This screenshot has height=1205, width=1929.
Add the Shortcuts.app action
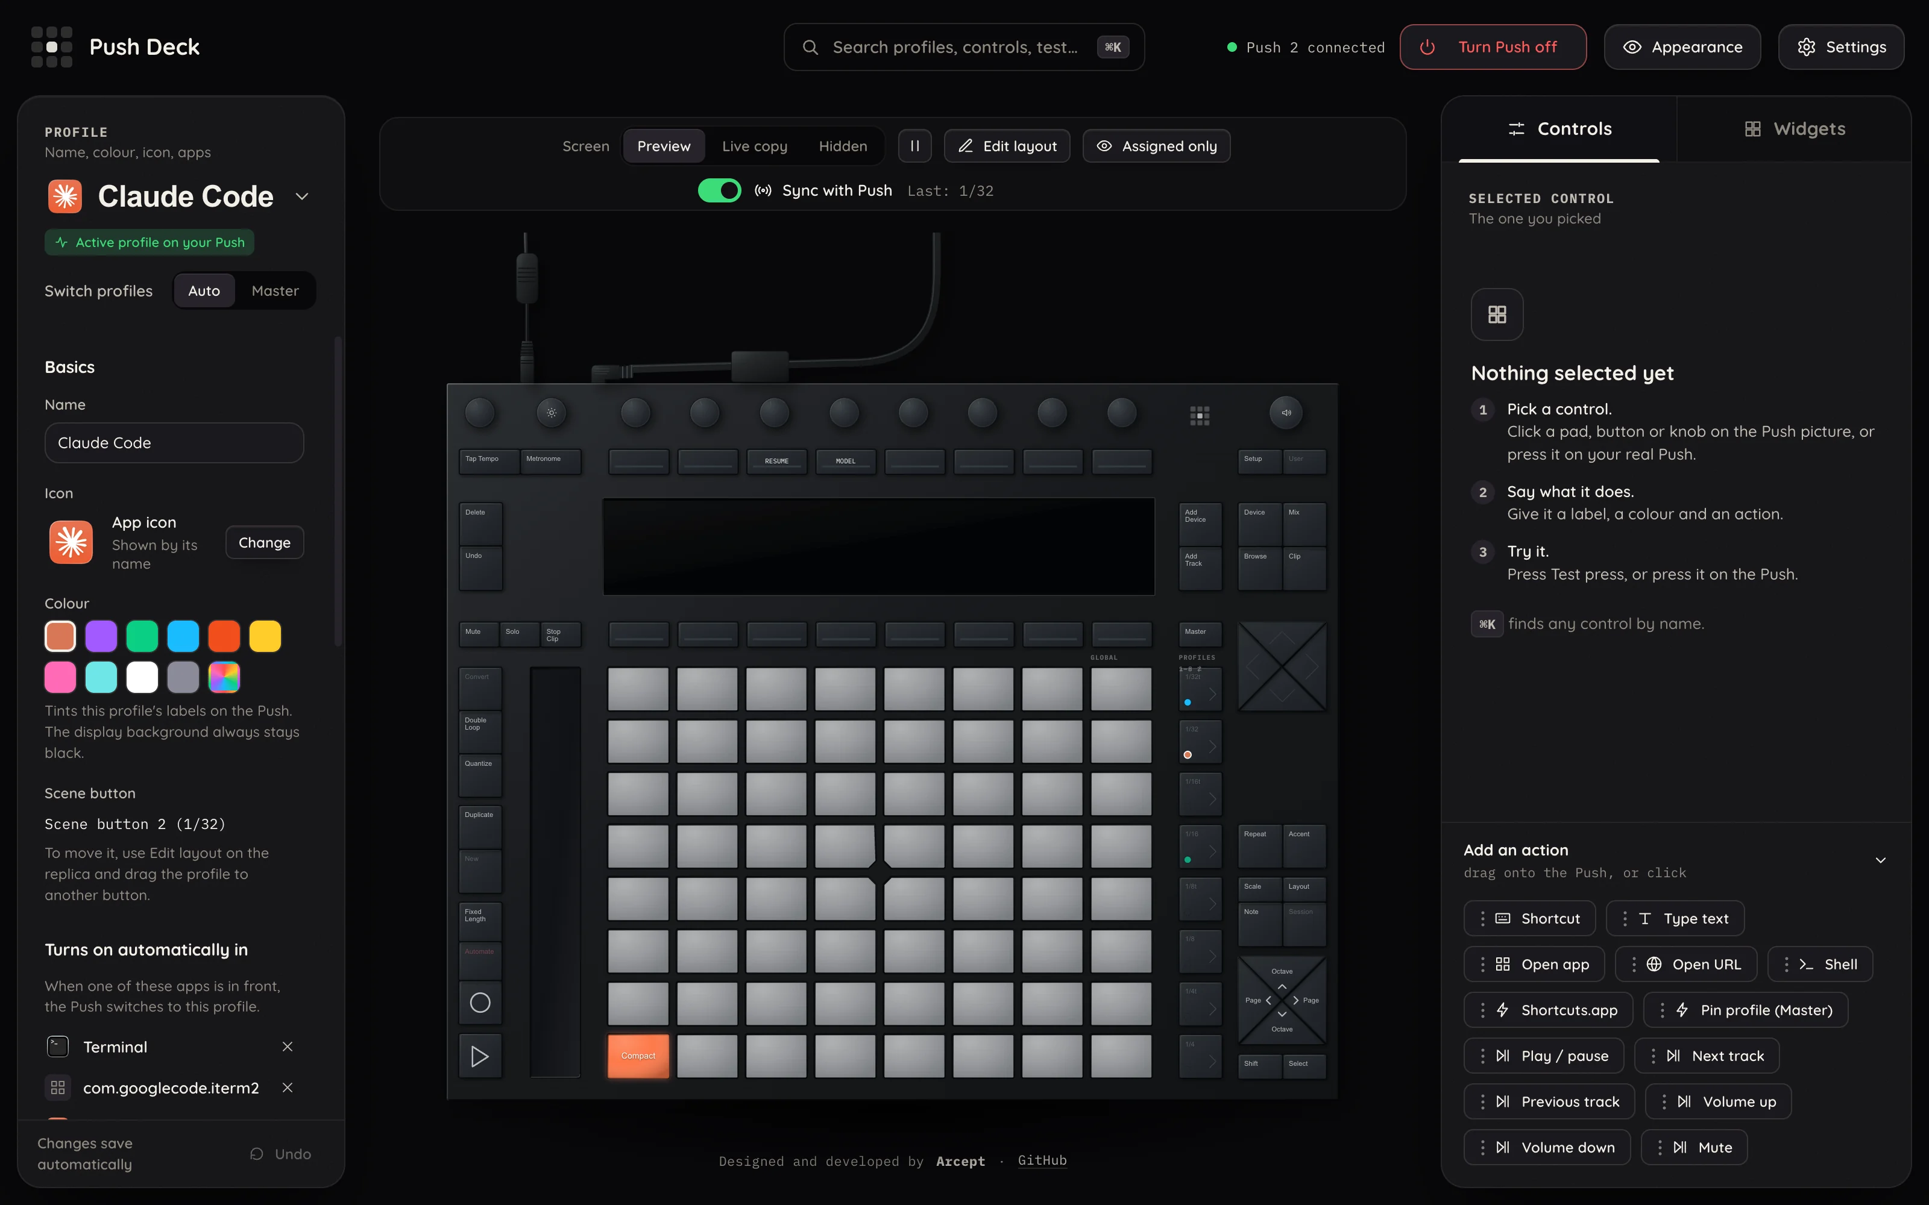[1548, 1010]
